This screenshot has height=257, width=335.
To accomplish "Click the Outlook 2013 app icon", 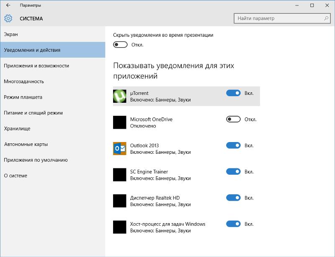I will tap(120, 149).
